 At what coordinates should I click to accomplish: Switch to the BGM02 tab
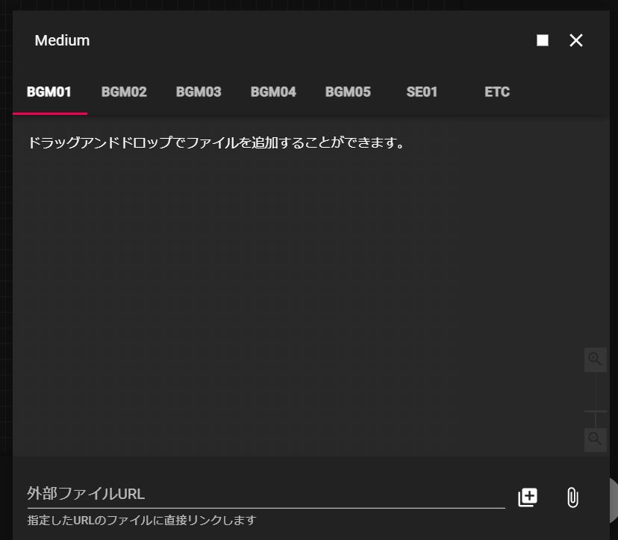pyautogui.click(x=124, y=92)
